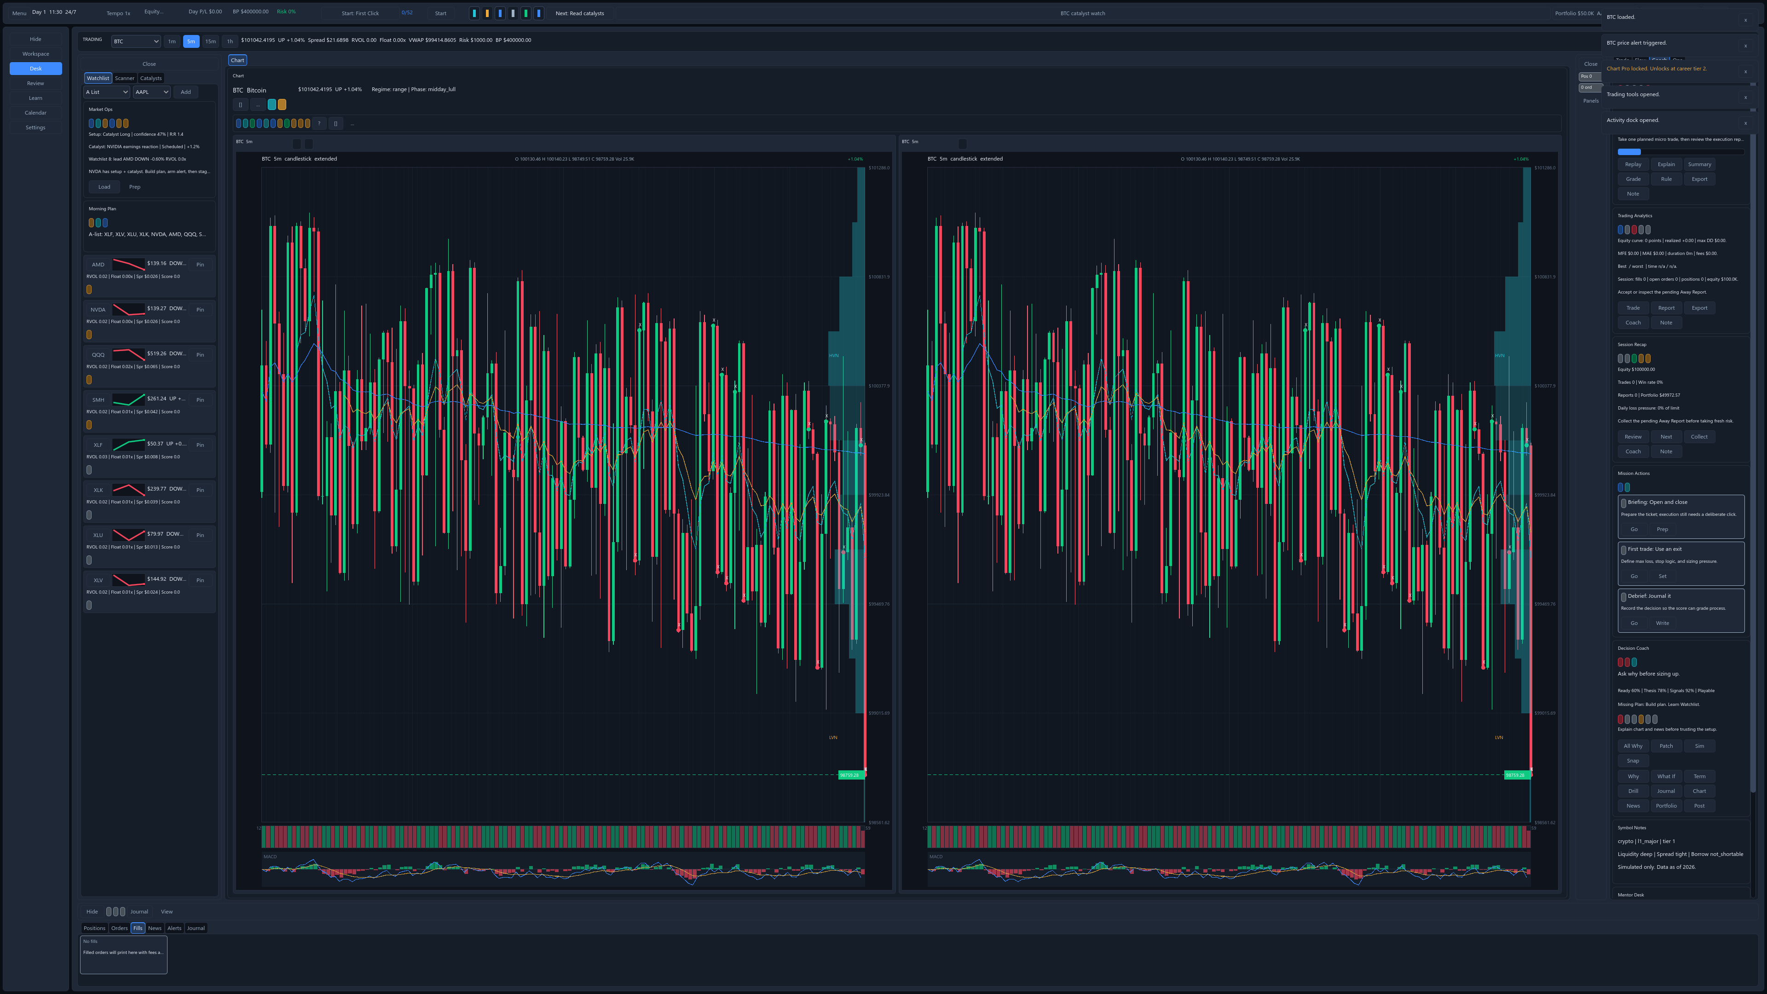
Task: Click the bracket icon right of the question mark
Action: coord(335,123)
